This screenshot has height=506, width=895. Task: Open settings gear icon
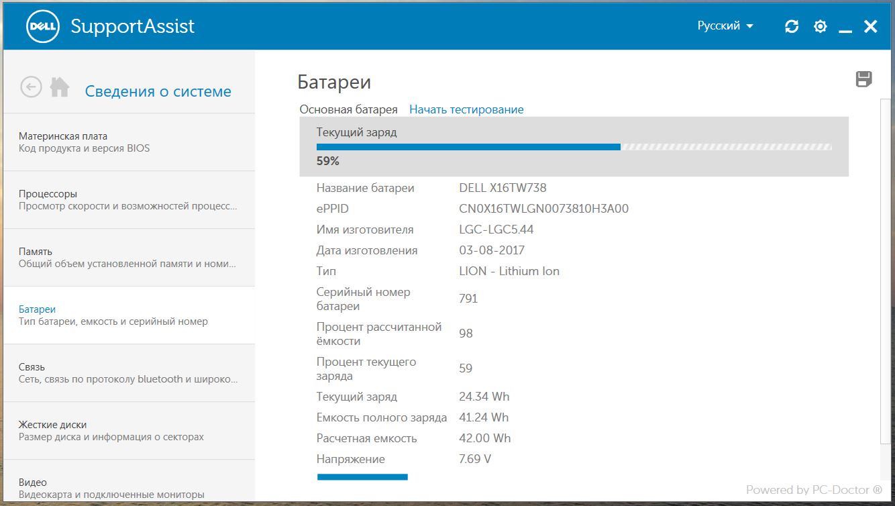(820, 26)
